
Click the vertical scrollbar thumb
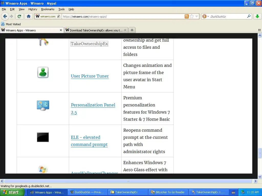pyautogui.click(x=260, y=153)
